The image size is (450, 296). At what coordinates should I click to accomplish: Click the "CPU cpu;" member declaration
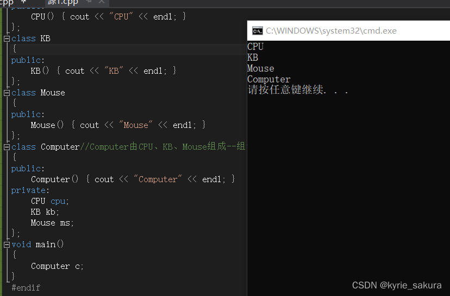(x=50, y=201)
